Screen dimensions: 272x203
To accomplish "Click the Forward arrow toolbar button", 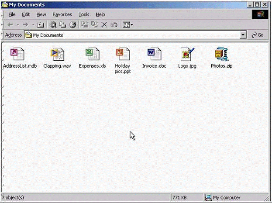I will tap(25, 25).
